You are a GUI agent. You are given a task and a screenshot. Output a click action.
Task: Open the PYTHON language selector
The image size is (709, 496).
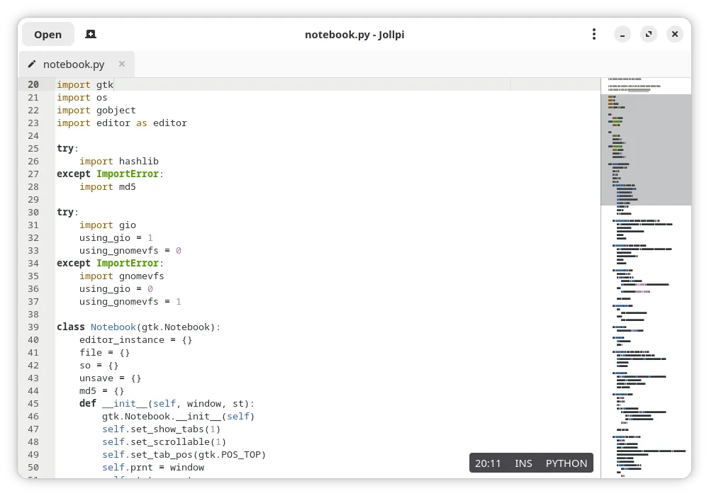pos(566,463)
